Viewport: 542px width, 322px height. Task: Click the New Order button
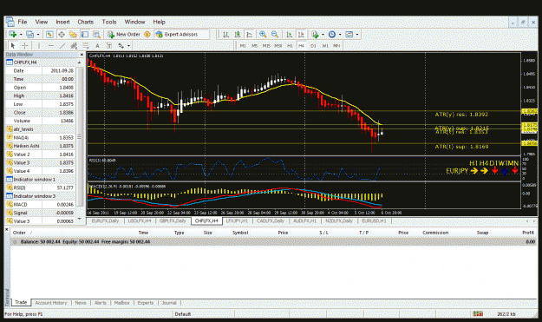click(124, 34)
